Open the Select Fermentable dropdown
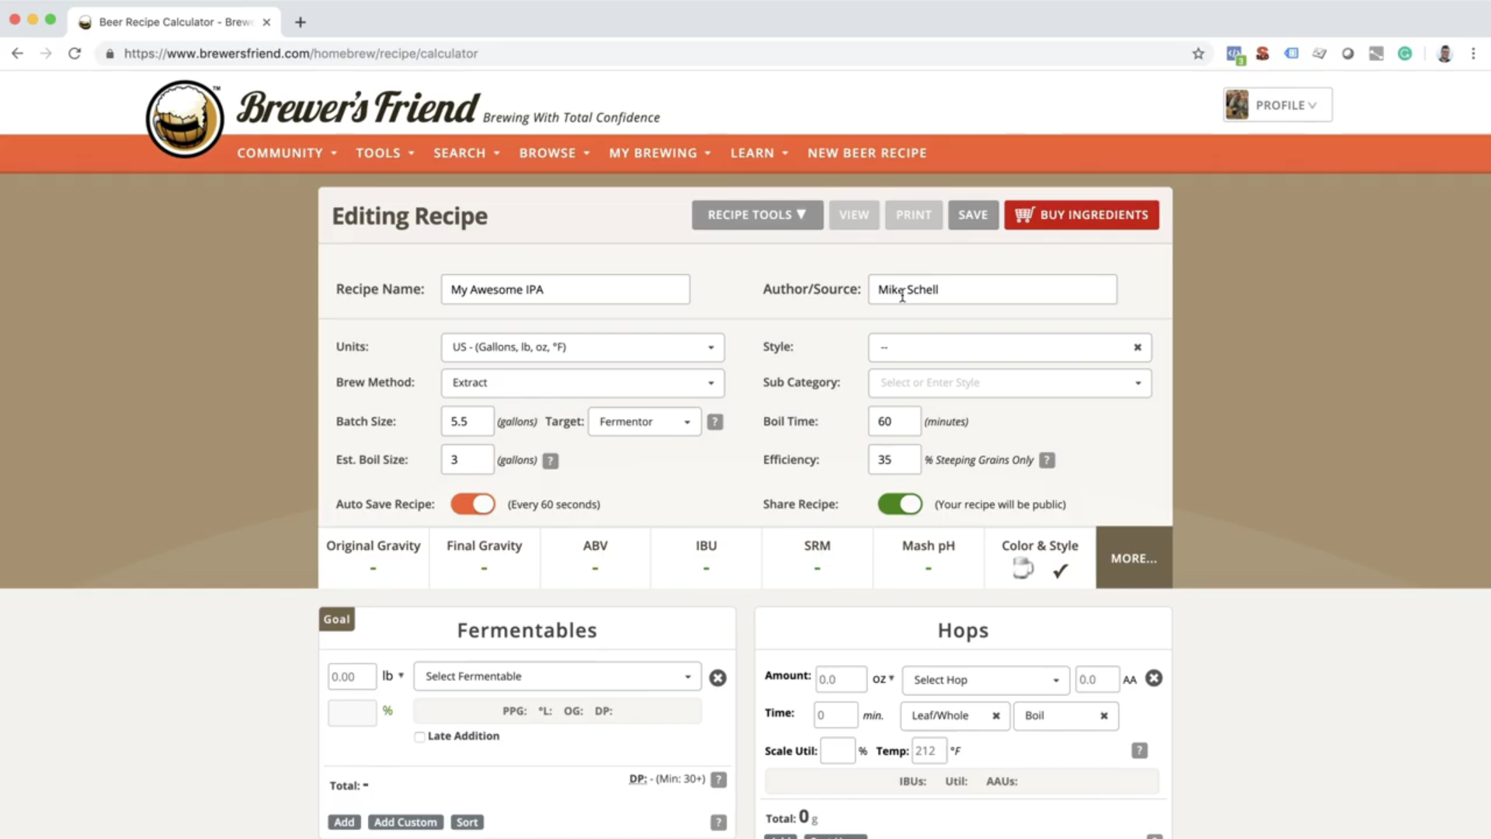Screen dimensions: 1491x839 [x=558, y=677]
